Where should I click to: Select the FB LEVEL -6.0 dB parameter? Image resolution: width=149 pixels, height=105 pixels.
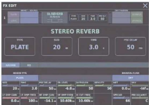[66, 87]
